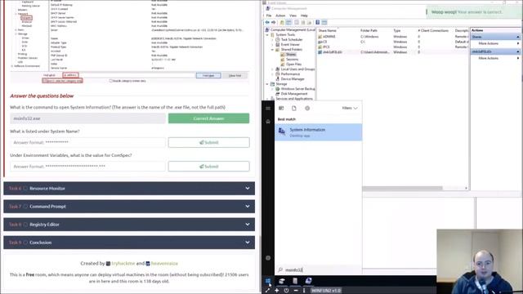Image resolution: width=523 pixels, height=294 pixels.
Task: Select Task Scheduler in the console tree
Action: (x=292, y=39)
